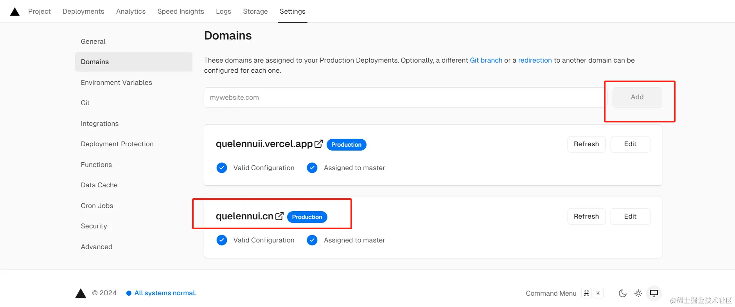Click Assigned to master checkmark for quelennuii.vercel.app

[x=312, y=168]
